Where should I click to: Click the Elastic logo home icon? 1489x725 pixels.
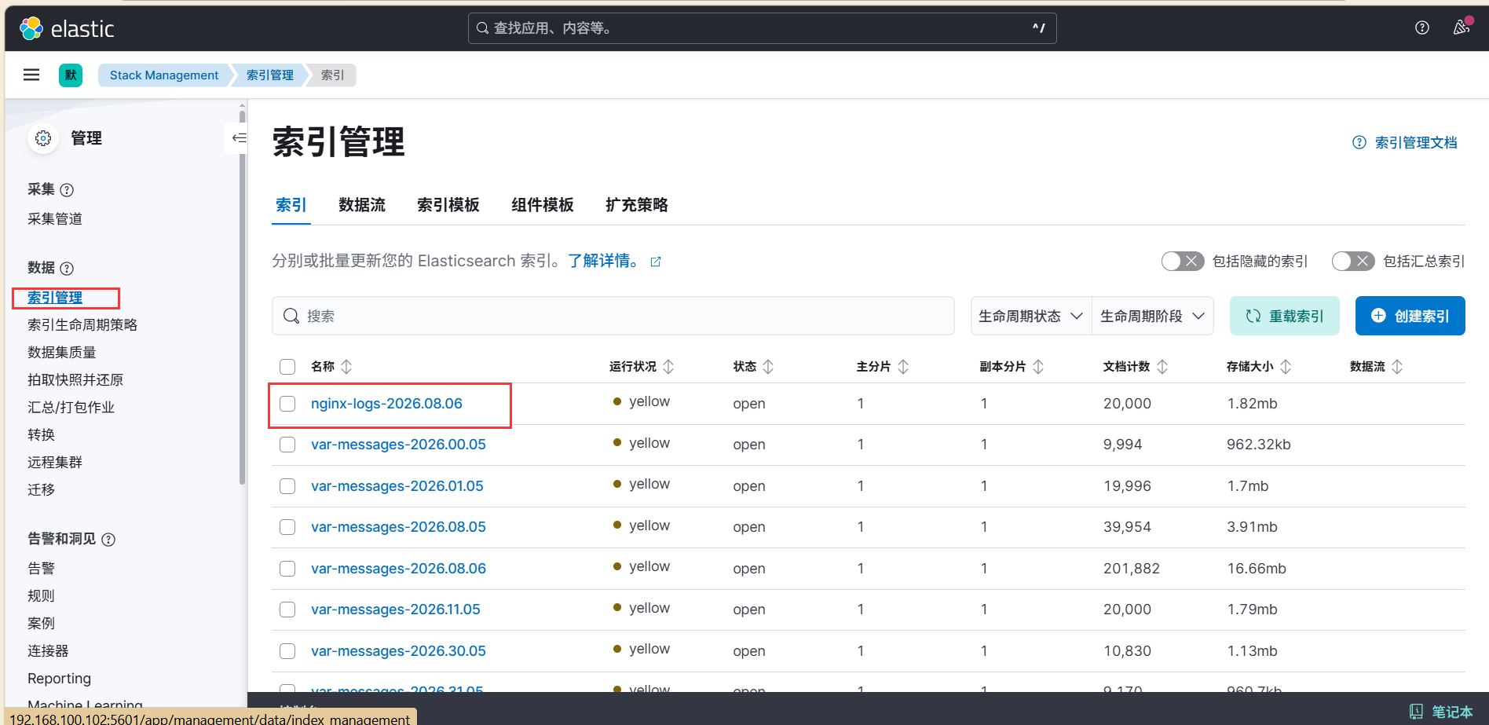pyautogui.click(x=31, y=28)
